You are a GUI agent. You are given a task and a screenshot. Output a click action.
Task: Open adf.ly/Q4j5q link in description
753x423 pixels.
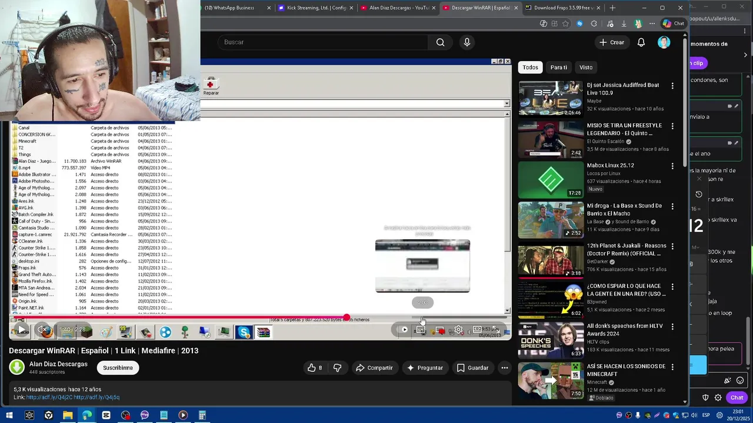click(x=96, y=398)
